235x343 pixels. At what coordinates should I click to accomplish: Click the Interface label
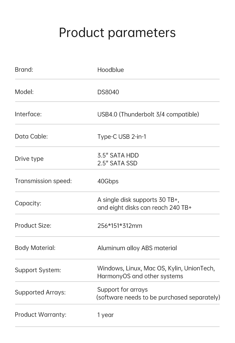[x=28, y=114]
